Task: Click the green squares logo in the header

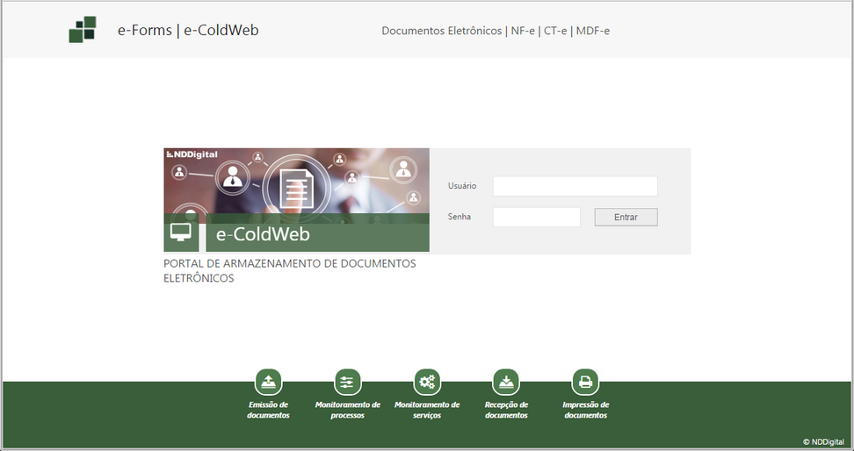Action: pyautogui.click(x=83, y=29)
